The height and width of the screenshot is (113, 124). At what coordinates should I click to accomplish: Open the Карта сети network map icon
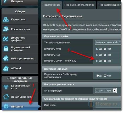pyautogui.click(x=6, y=19)
